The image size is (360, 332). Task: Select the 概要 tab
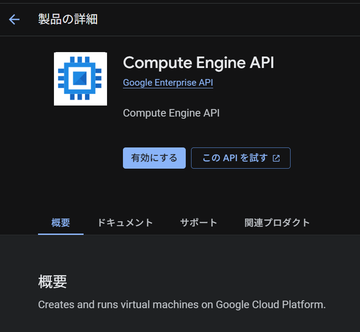pyautogui.click(x=61, y=223)
